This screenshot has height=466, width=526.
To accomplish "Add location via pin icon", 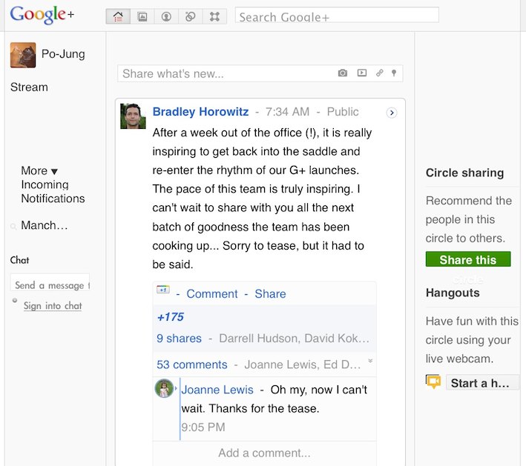I will click(394, 73).
